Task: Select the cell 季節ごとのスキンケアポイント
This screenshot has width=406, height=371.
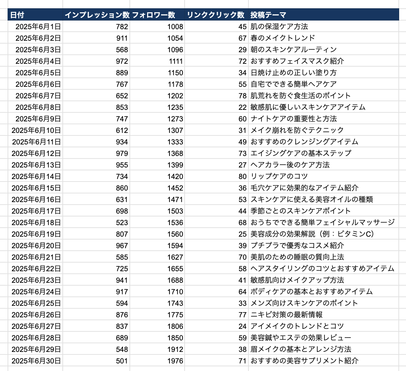Action: pos(324,211)
